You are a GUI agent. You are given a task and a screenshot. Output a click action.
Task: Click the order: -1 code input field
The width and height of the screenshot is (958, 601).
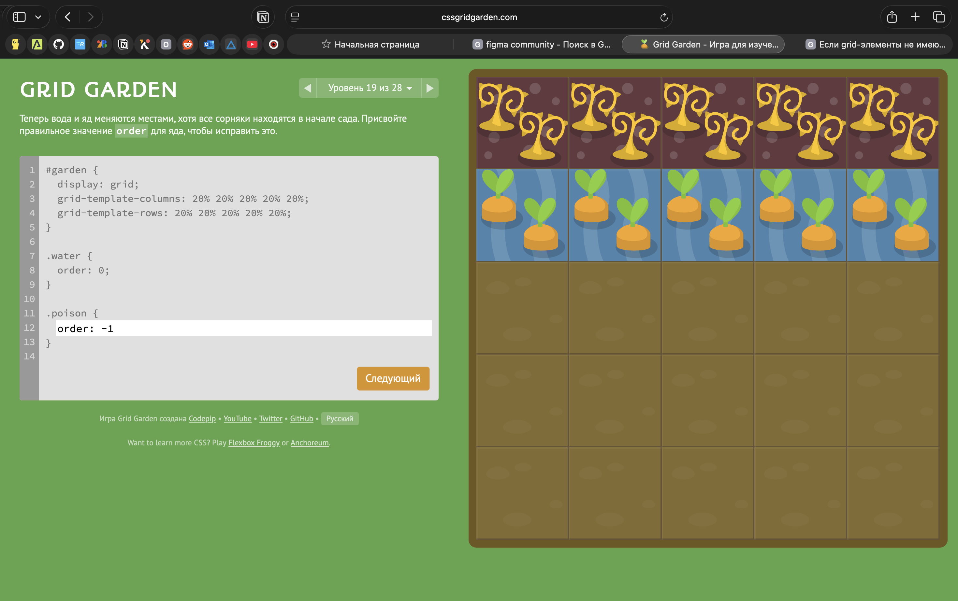(243, 328)
